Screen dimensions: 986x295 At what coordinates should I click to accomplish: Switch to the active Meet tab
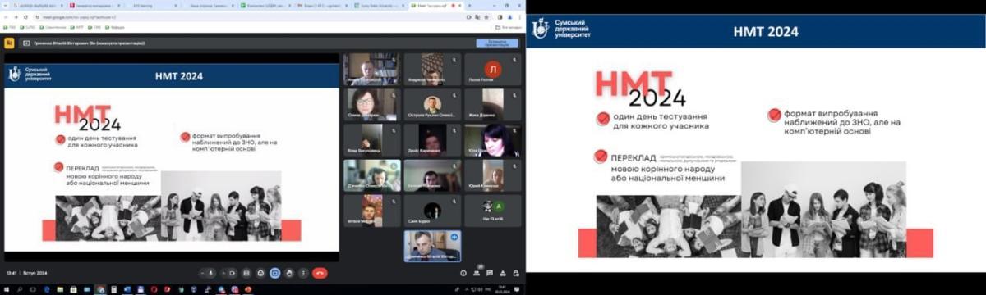[435, 6]
